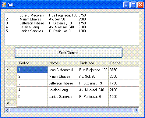Select Jessica Lang line in top listbox

point(72,27)
